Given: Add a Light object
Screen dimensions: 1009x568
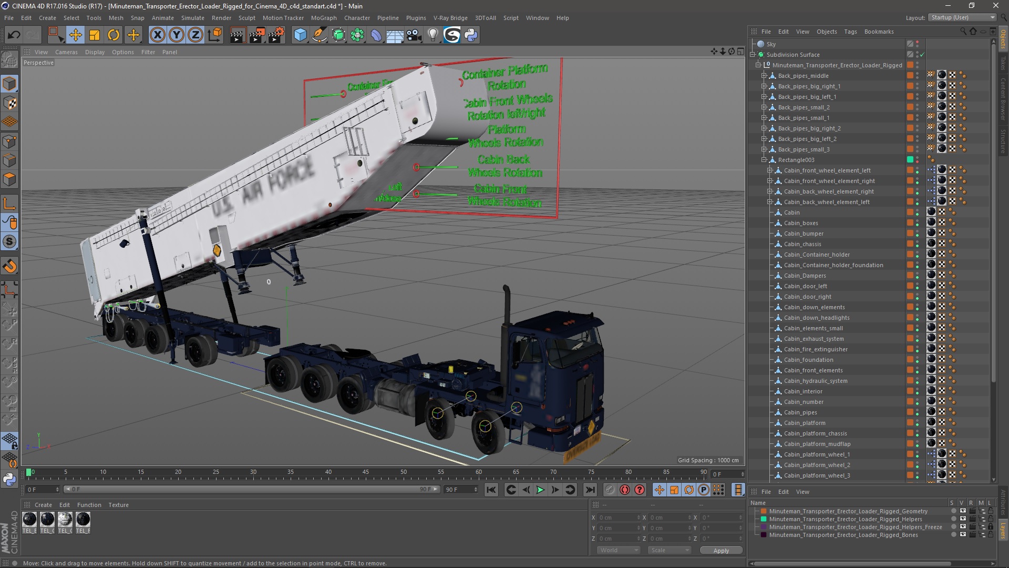Looking at the screenshot, I should coord(433,35).
